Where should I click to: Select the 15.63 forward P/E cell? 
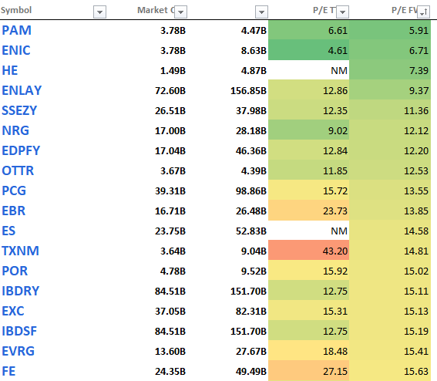click(390, 372)
